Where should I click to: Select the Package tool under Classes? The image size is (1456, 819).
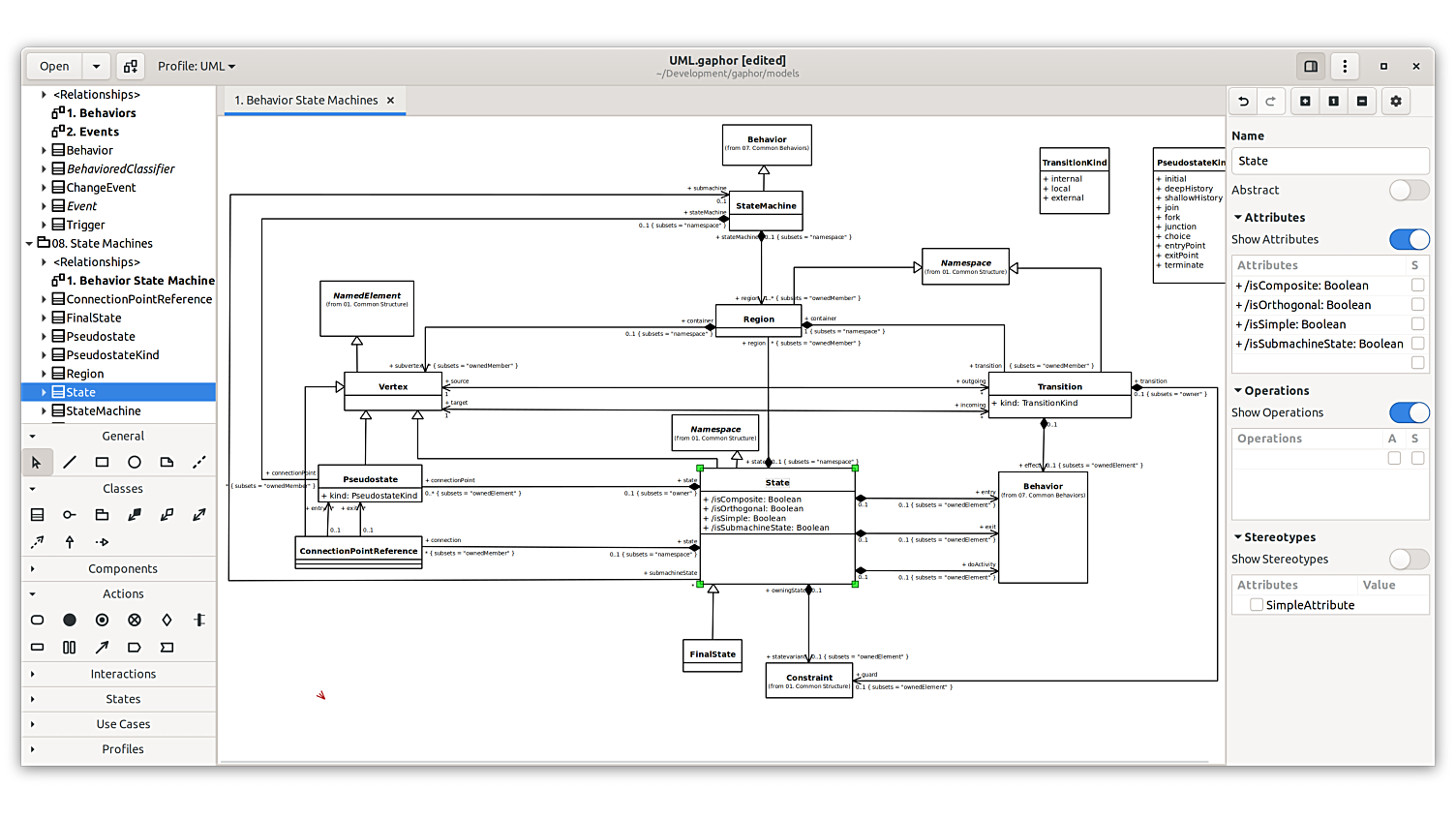(x=102, y=515)
